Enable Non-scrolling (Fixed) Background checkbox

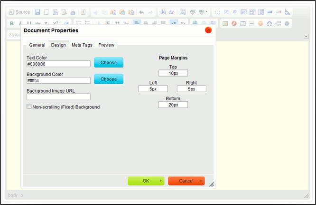coord(29,107)
